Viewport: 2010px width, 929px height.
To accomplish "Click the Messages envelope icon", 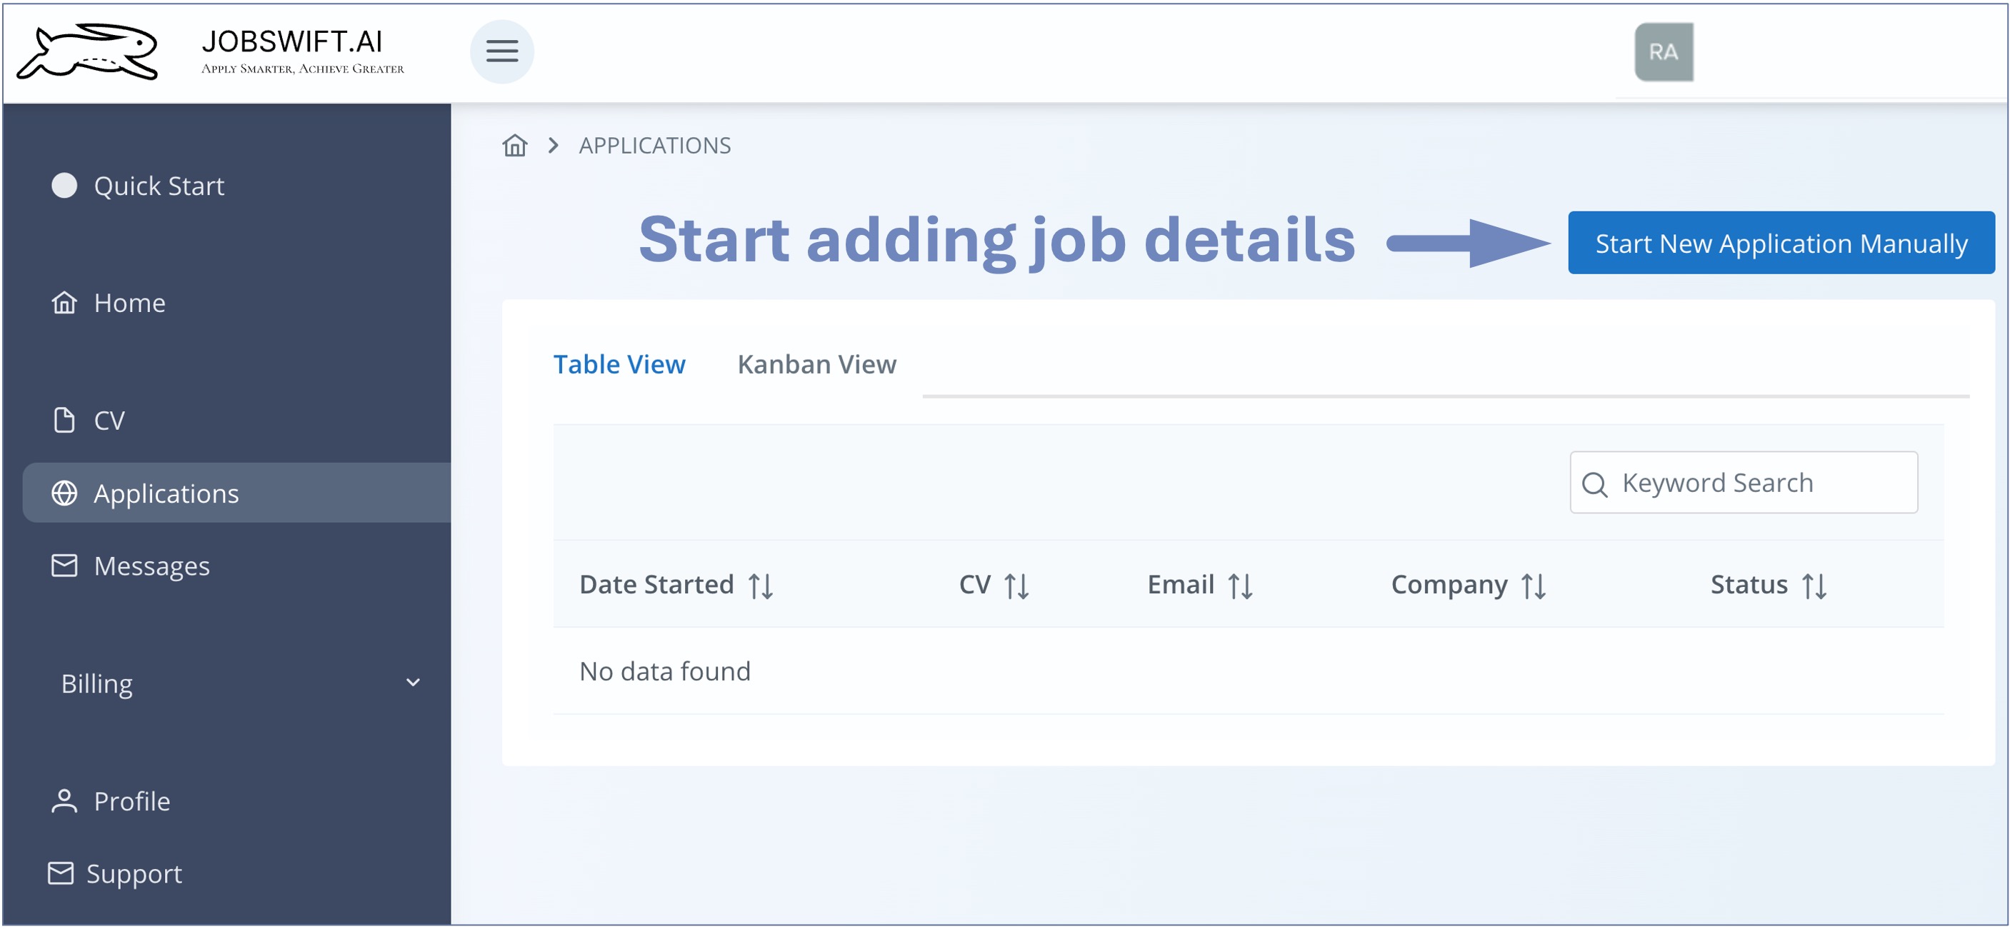I will tap(64, 566).
